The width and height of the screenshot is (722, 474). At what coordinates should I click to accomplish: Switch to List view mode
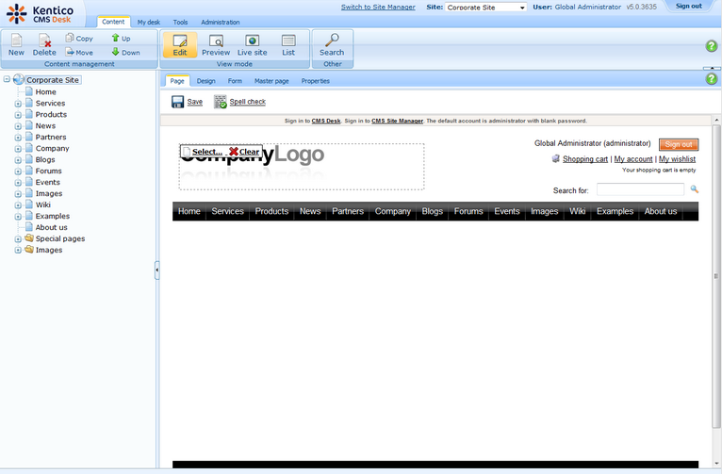pyautogui.click(x=288, y=41)
